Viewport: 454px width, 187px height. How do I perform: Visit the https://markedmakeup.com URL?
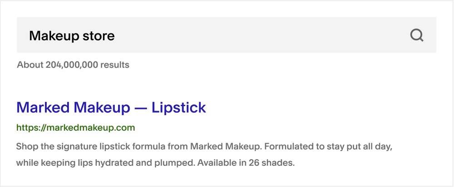point(75,128)
